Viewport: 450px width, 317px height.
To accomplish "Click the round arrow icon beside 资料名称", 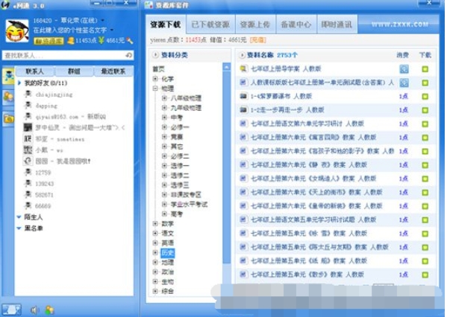I will tap(242, 55).
